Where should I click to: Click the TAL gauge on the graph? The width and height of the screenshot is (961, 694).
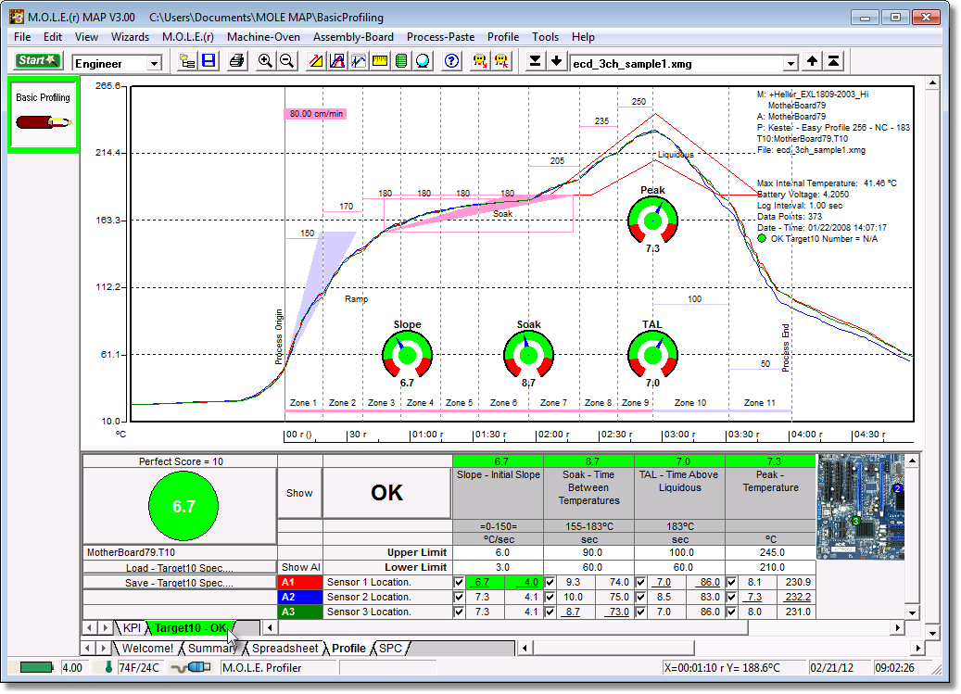click(x=652, y=355)
